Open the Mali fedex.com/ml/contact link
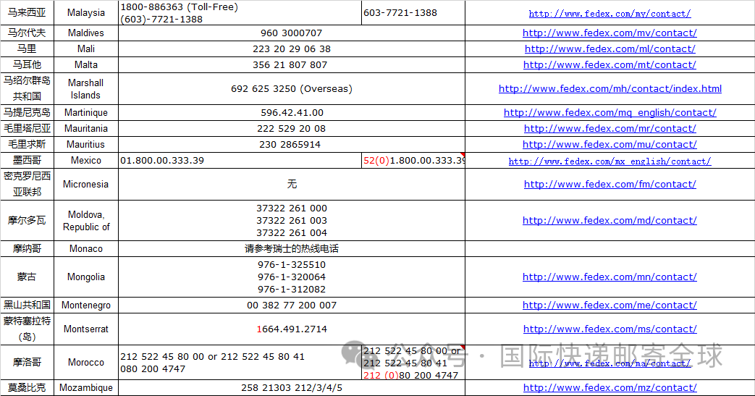The width and height of the screenshot is (755, 396). point(610,49)
